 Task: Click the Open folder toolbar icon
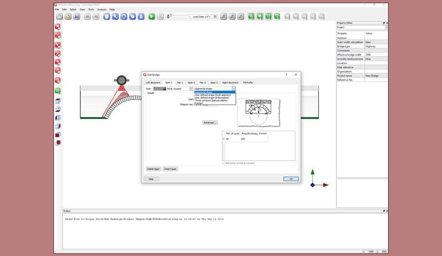[x=68, y=16]
